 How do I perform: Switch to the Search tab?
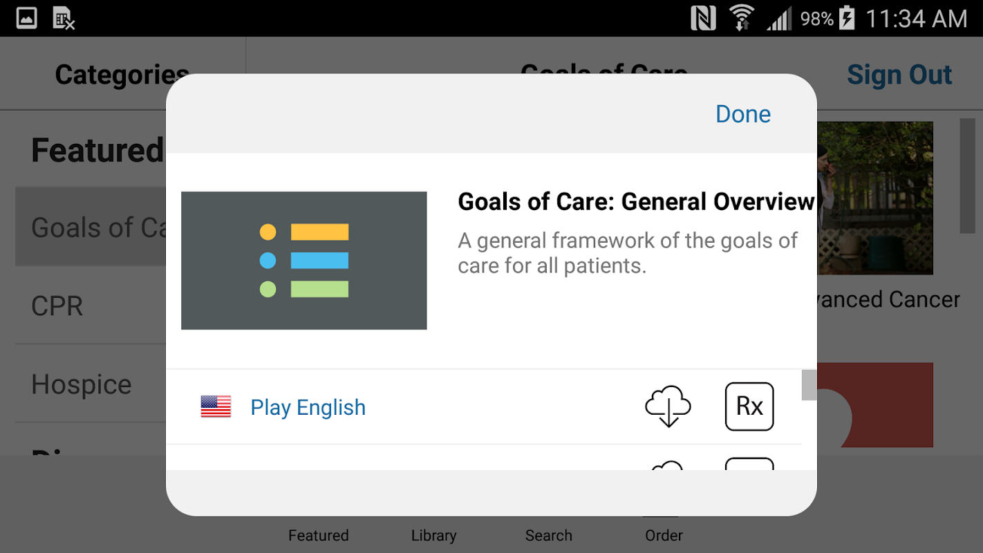[548, 534]
